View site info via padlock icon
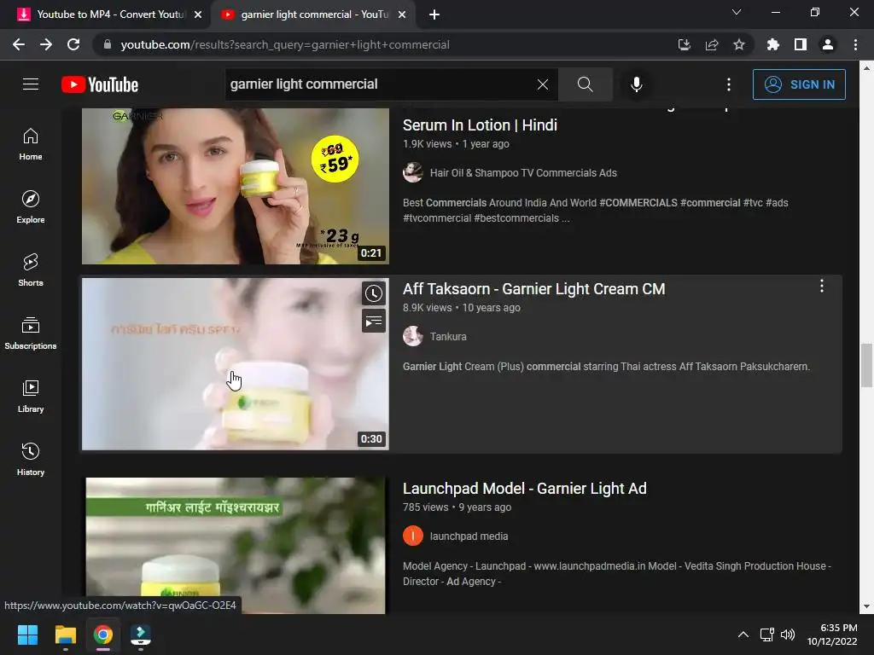The height and width of the screenshot is (655, 874). coord(107,44)
